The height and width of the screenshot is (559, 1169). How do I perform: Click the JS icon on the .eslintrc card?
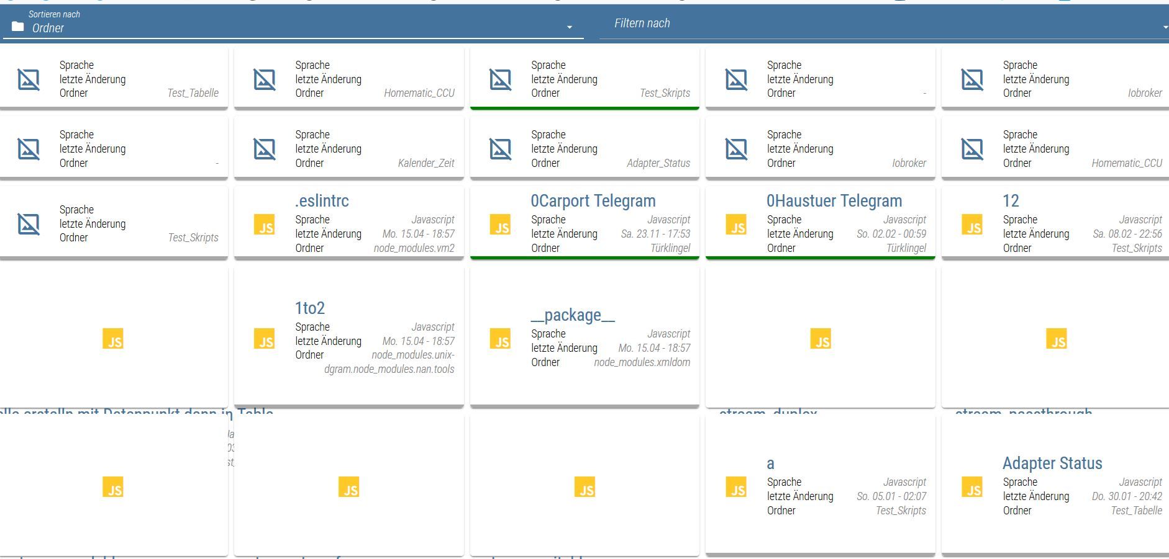point(264,225)
